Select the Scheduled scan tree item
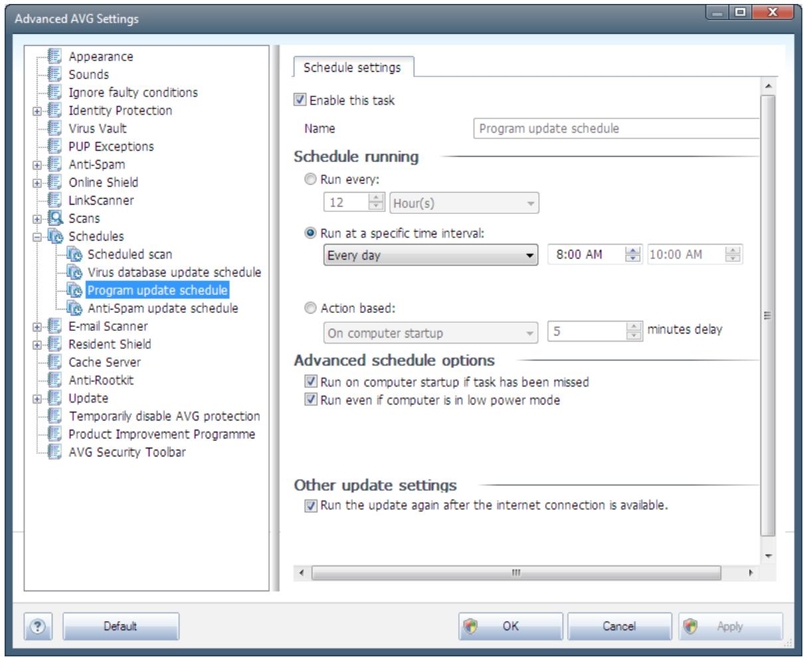803x657 pixels. pyautogui.click(x=130, y=254)
